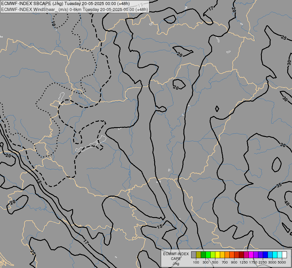292x268 pixels.
Task: Select the dark green legend swatch
Action: 203,255
